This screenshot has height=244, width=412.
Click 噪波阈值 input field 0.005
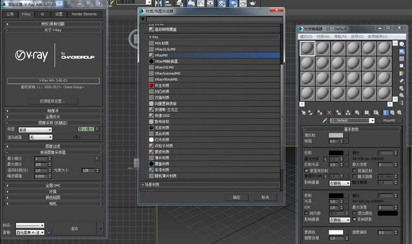[41, 176]
